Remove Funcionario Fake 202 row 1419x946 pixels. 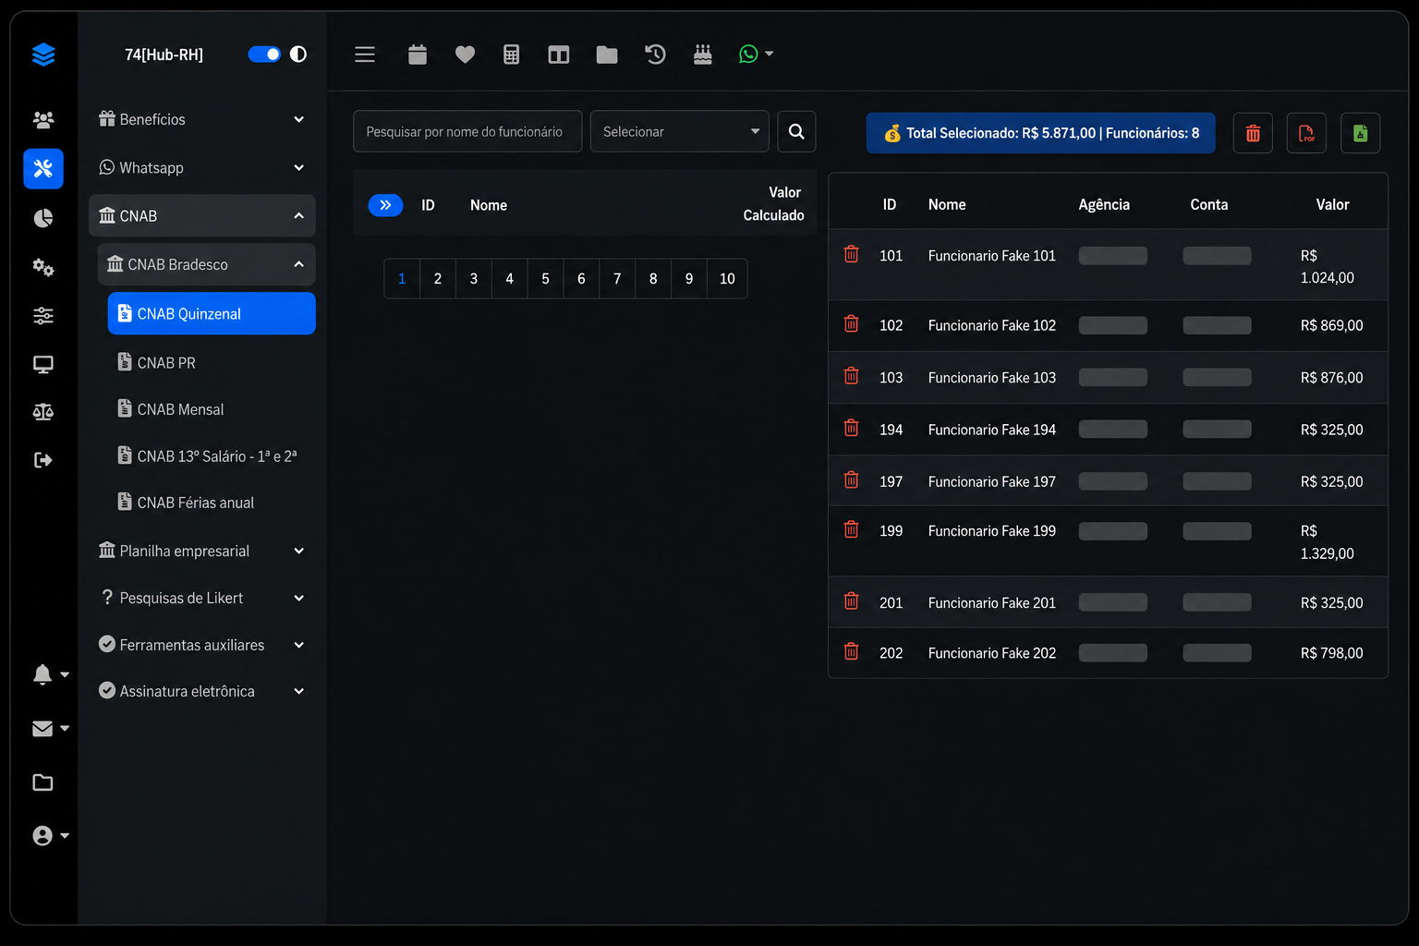click(x=852, y=651)
